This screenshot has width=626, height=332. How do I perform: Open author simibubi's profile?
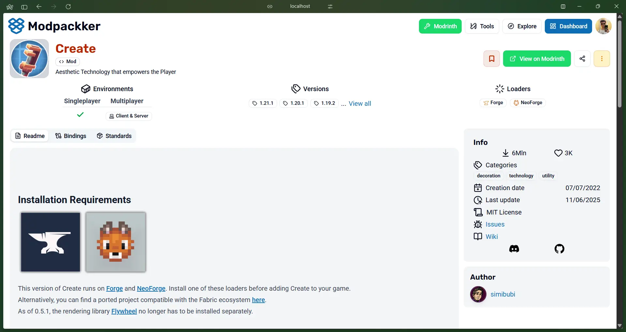pyautogui.click(x=503, y=294)
